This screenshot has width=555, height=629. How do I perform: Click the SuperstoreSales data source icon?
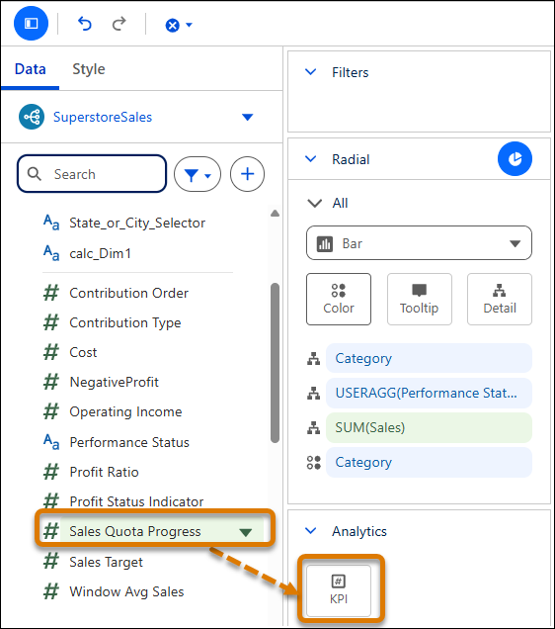32,117
